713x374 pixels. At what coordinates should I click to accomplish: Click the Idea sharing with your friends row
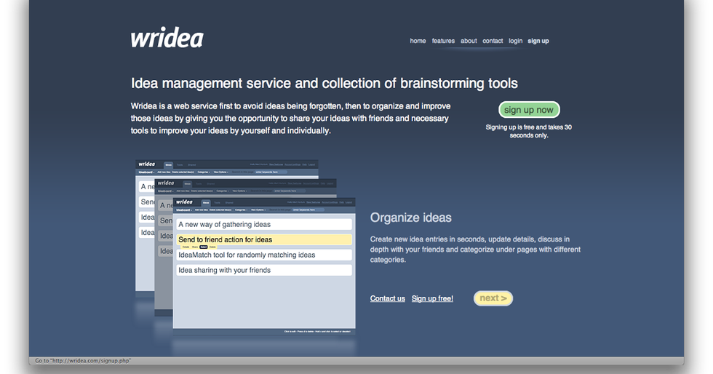(264, 270)
